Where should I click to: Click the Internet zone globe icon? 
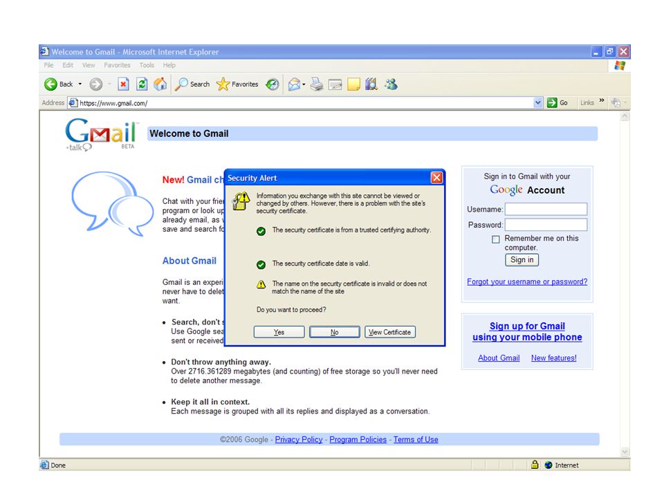(548, 465)
